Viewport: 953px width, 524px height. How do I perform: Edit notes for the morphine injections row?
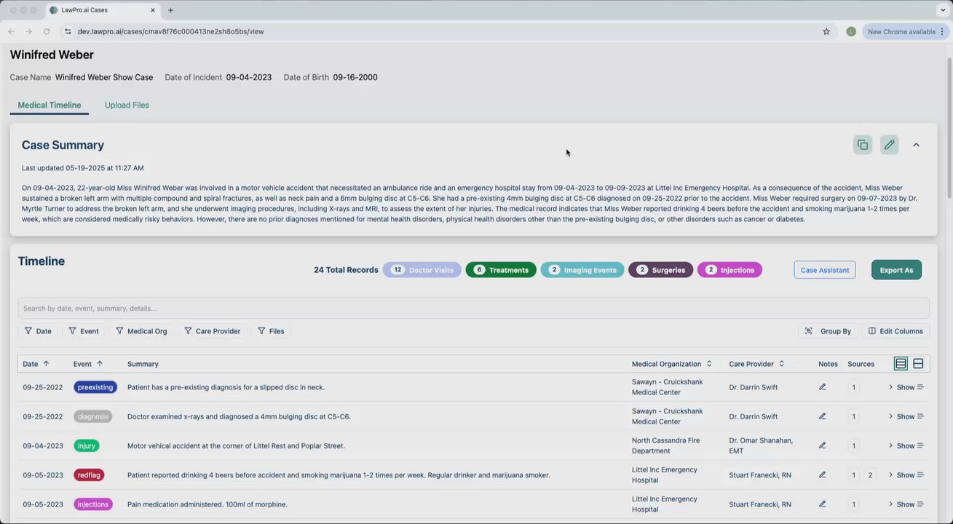tap(822, 504)
